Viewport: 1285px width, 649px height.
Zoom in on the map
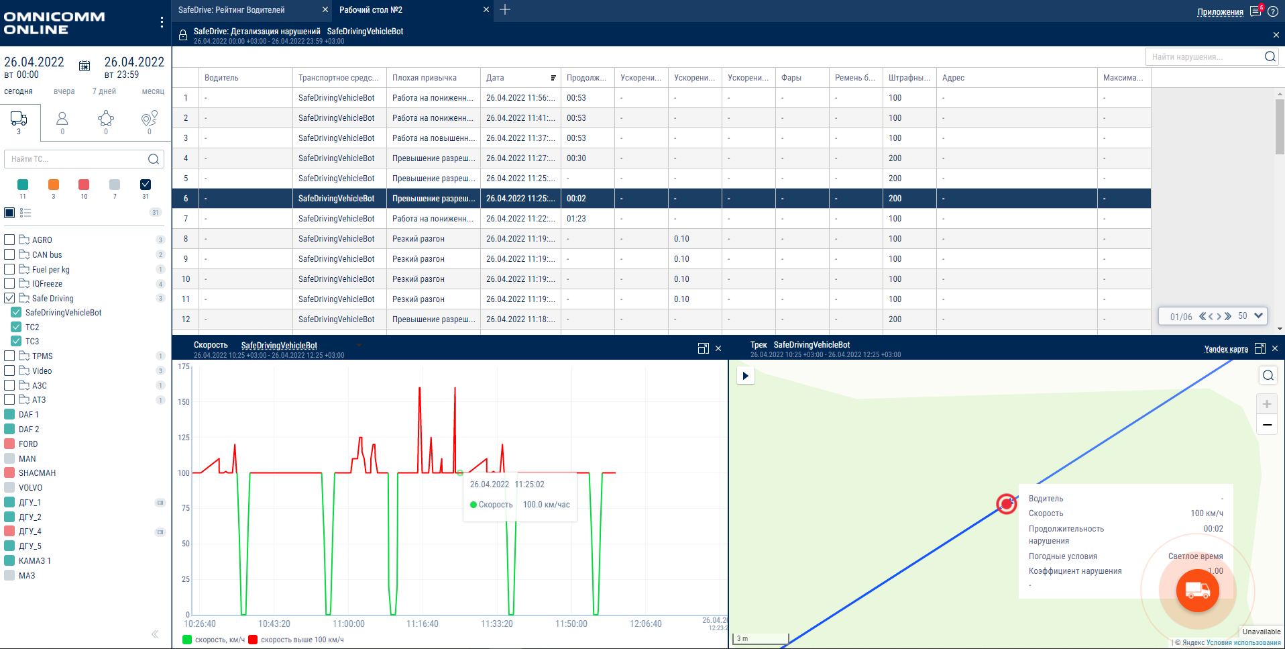coord(1267,404)
